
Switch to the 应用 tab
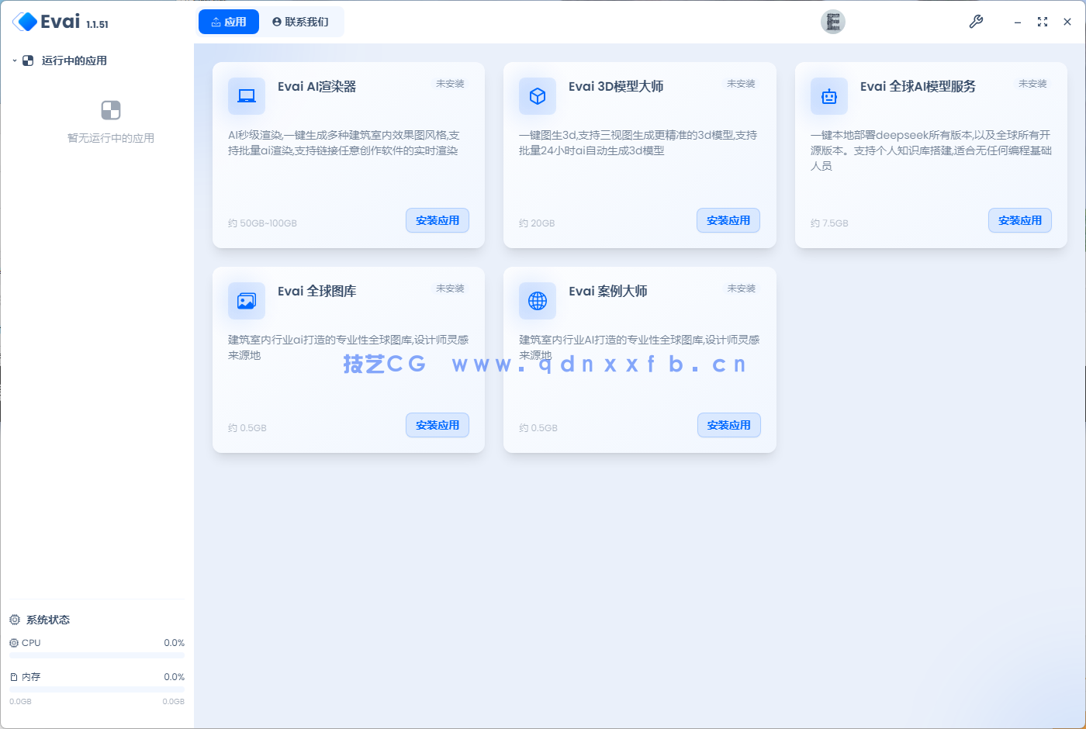228,22
